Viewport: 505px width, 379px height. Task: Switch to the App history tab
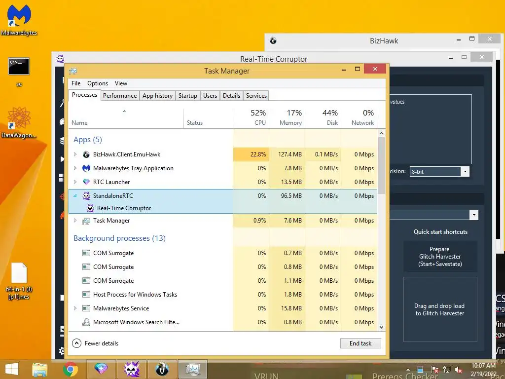coord(157,96)
